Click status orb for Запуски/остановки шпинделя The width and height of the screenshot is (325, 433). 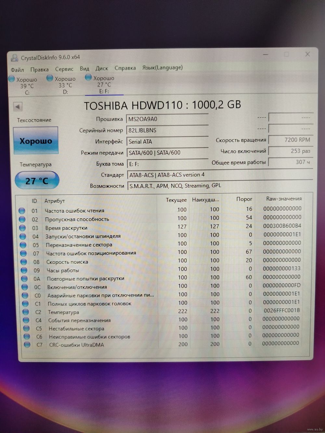23,236
